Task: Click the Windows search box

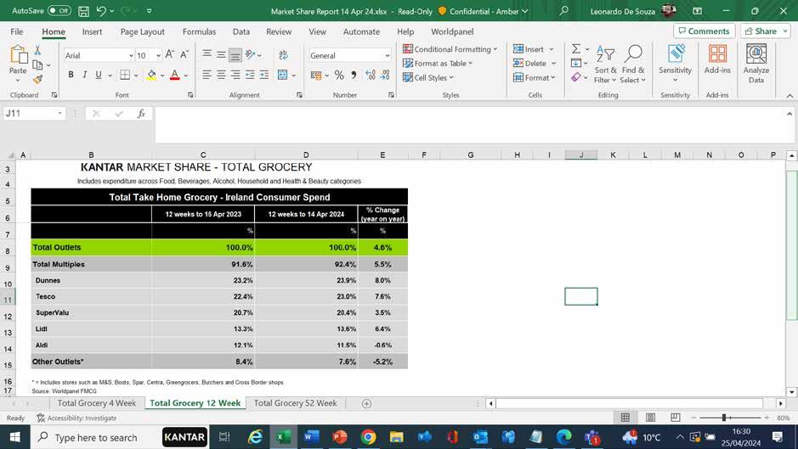Action: click(x=96, y=437)
